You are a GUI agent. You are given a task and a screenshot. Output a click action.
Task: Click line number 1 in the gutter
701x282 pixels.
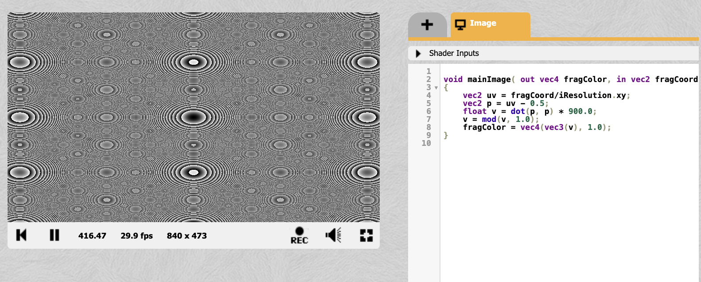[428, 71]
